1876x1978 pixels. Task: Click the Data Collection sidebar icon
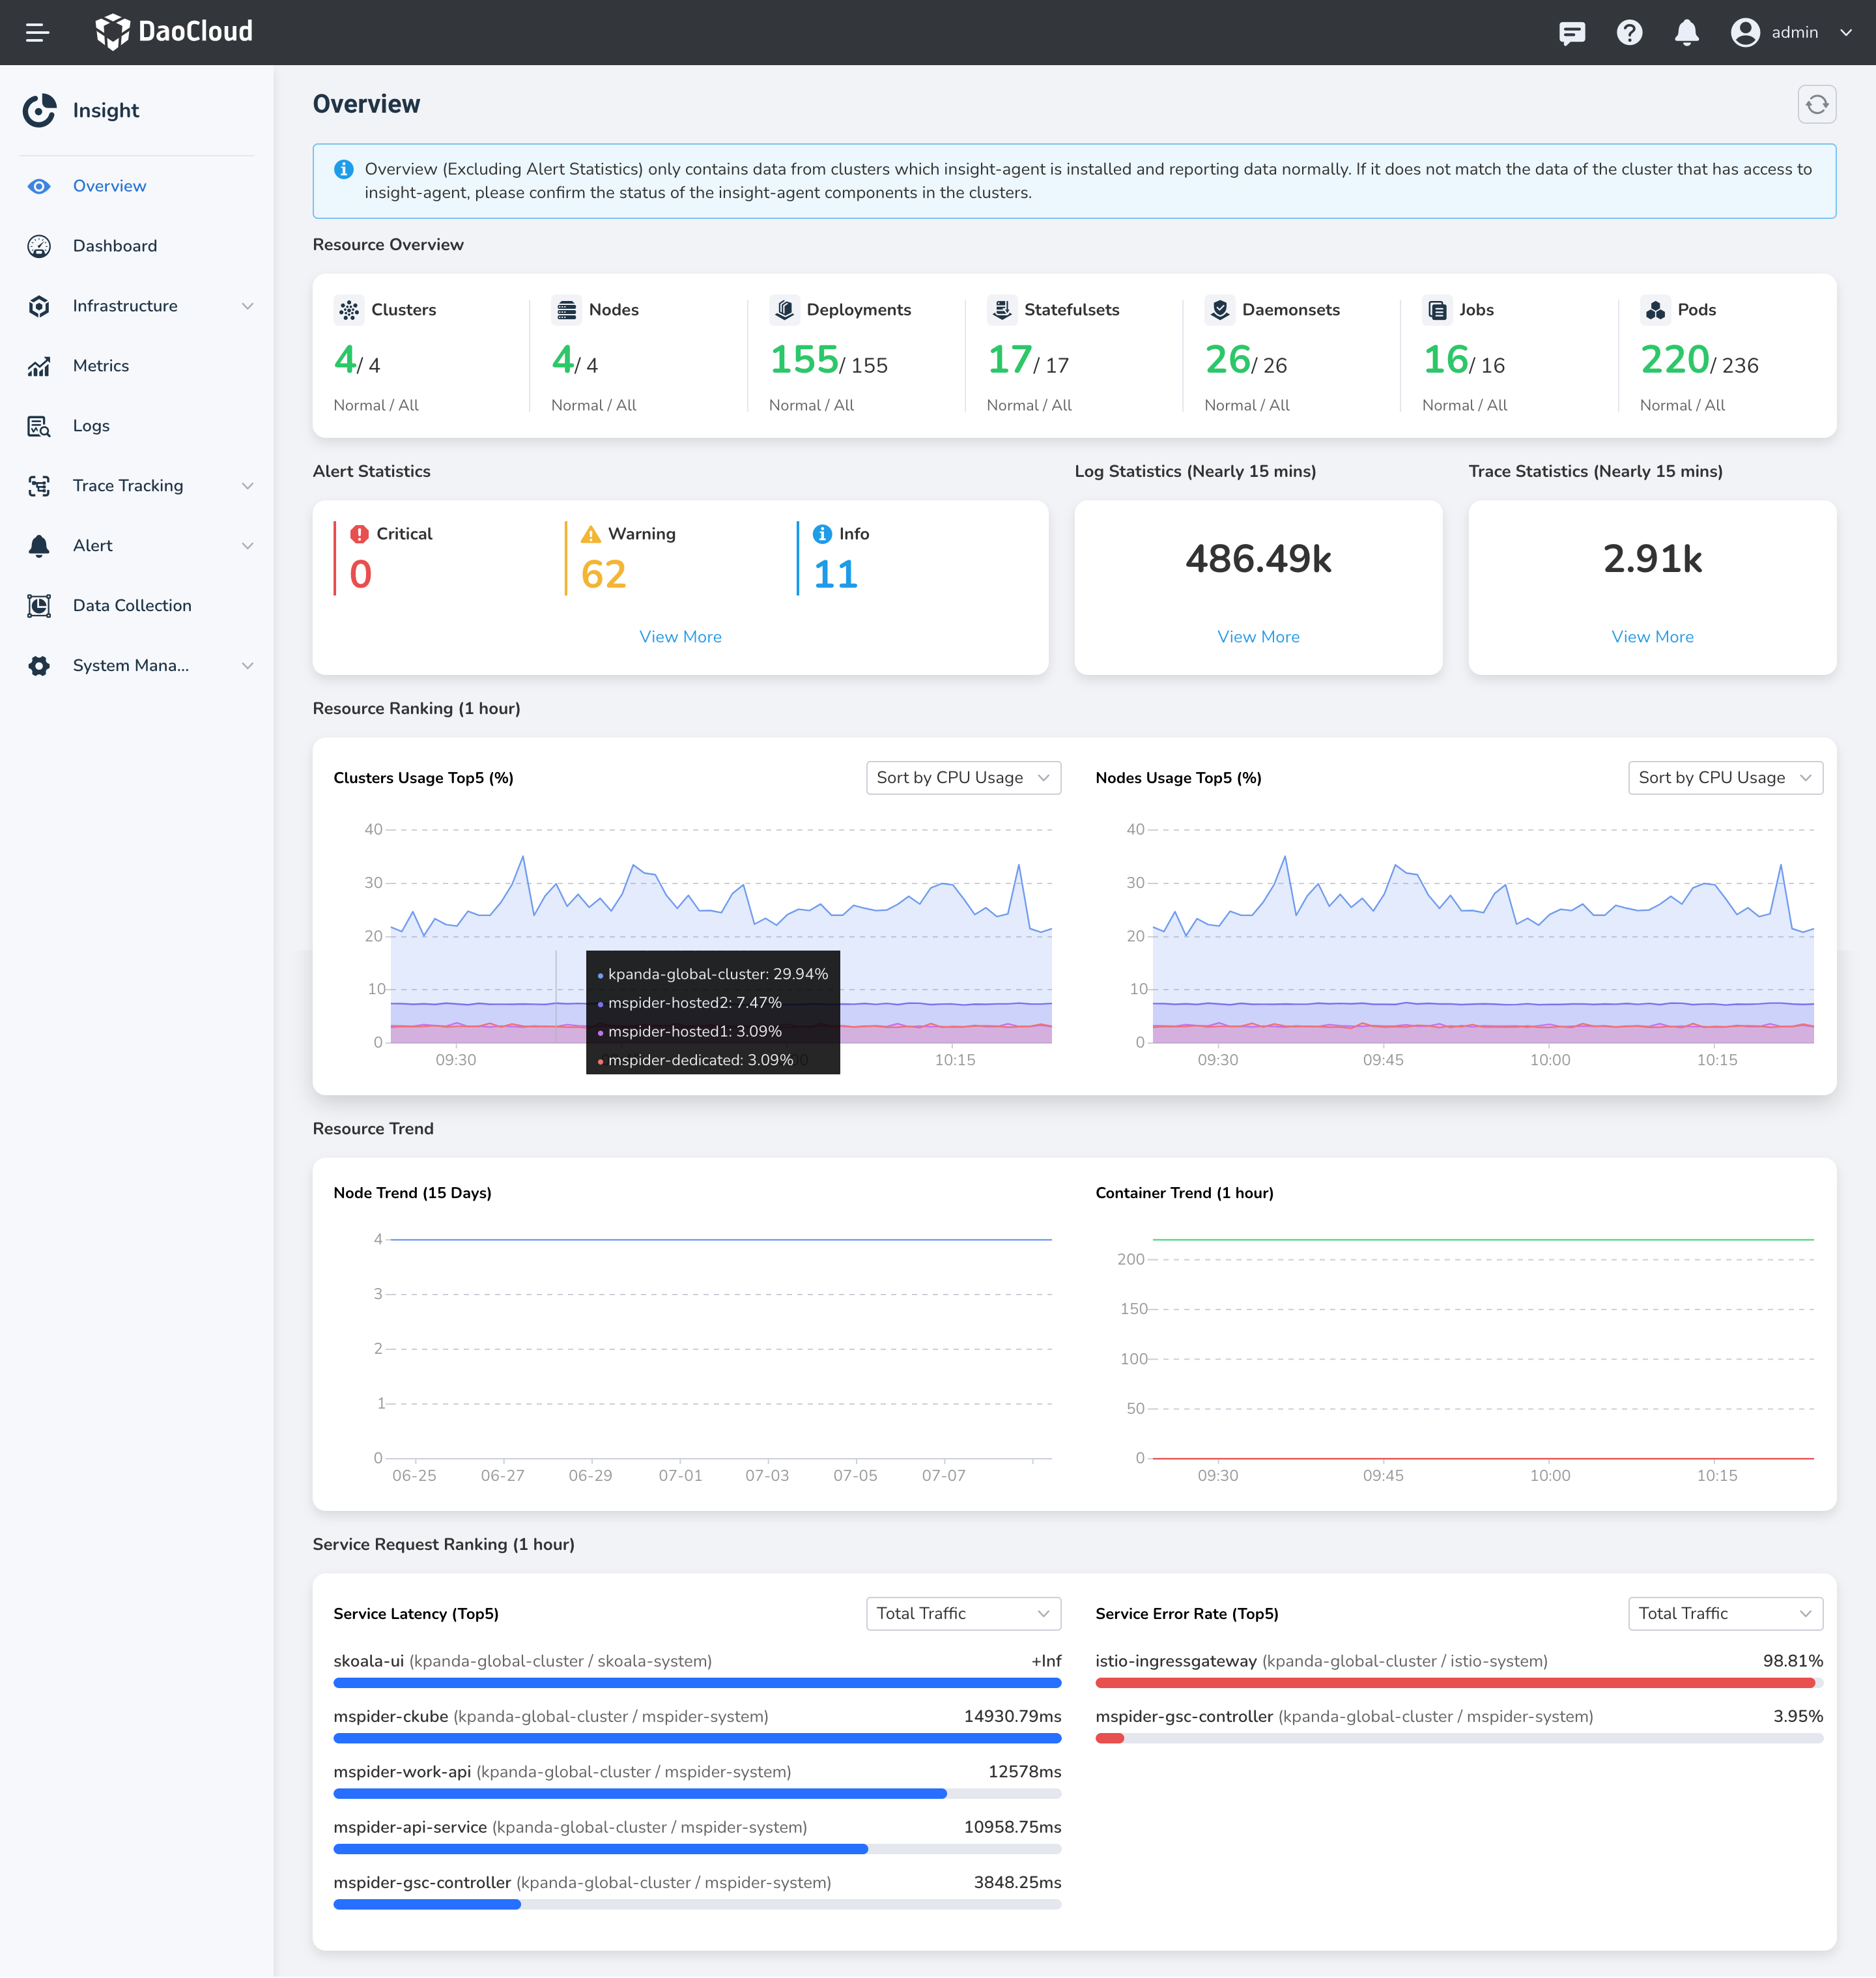39,606
